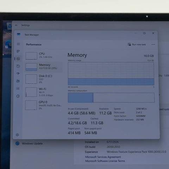The width and height of the screenshot is (169, 169).
Task: Open Microsoft Services Agreement link
Action: click(103, 157)
